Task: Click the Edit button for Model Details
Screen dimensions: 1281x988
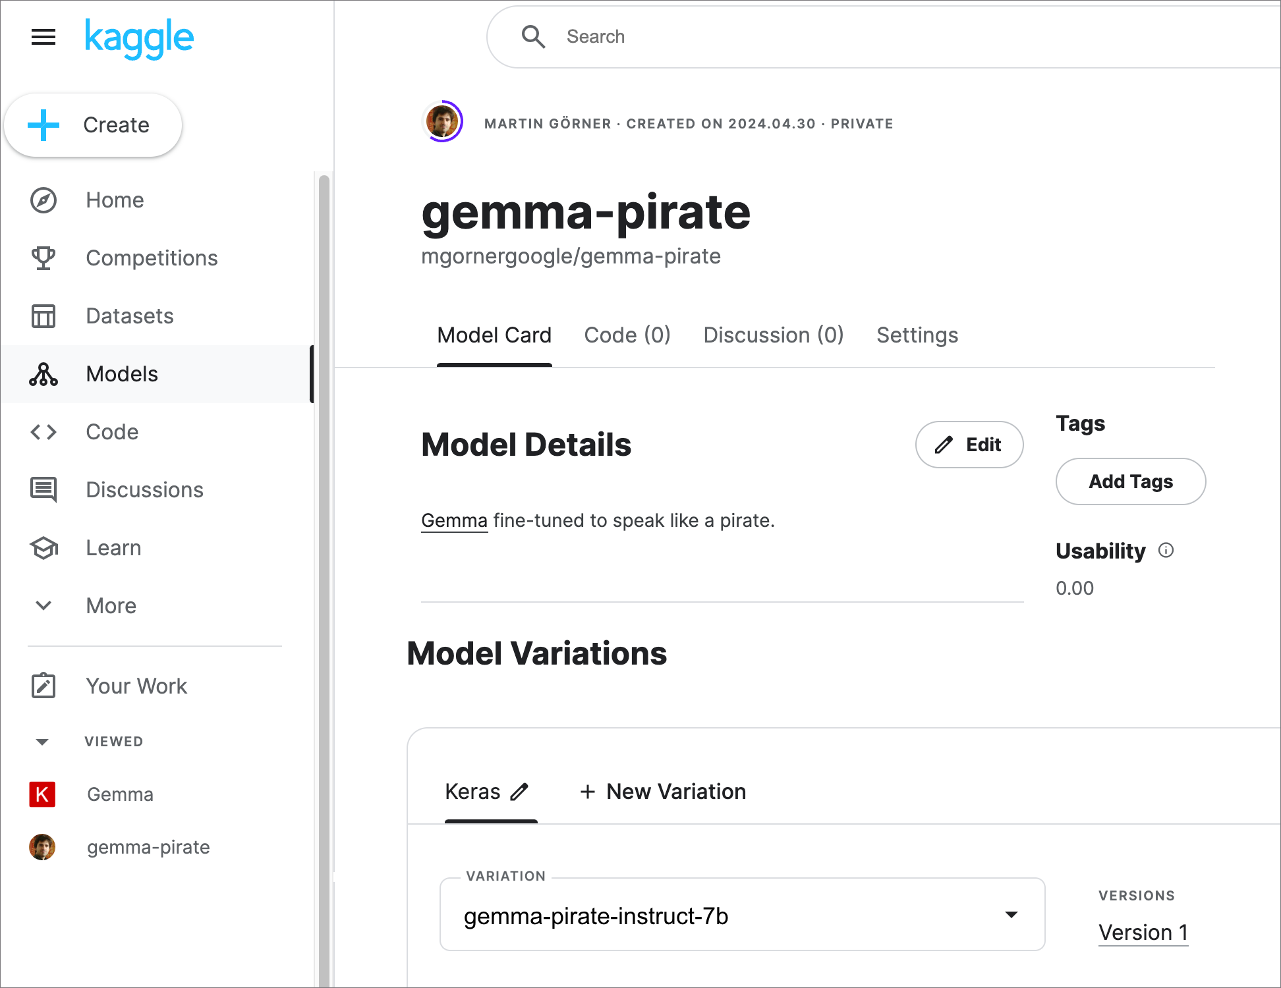Action: (969, 445)
